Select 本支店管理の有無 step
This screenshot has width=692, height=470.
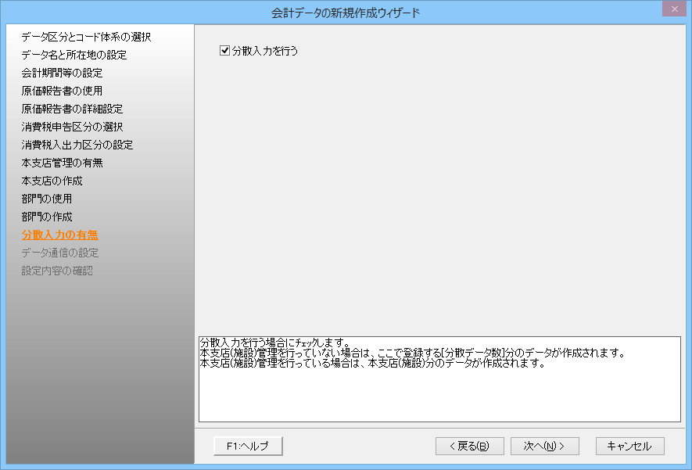click(x=62, y=163)
